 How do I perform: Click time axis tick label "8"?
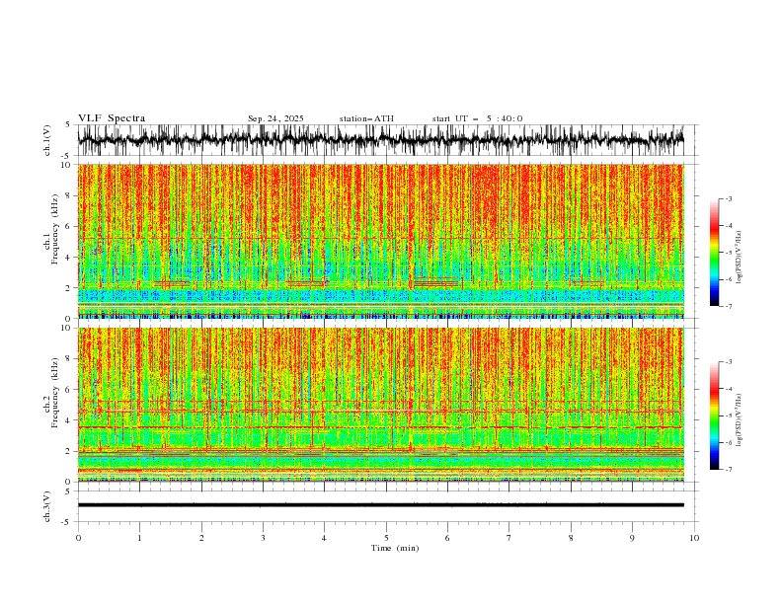[x=571, y=538]
